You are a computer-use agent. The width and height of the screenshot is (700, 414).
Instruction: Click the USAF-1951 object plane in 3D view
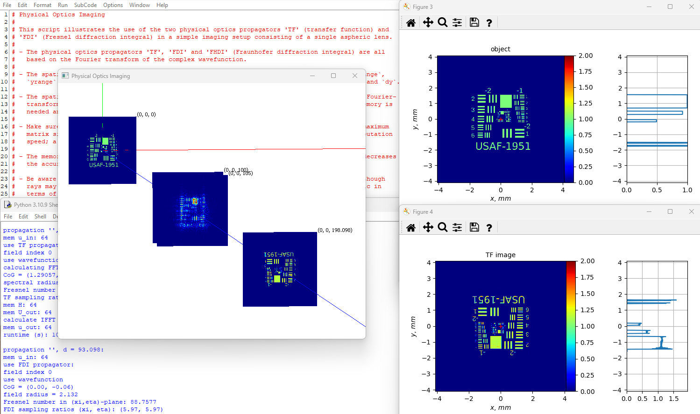[102, 150]
